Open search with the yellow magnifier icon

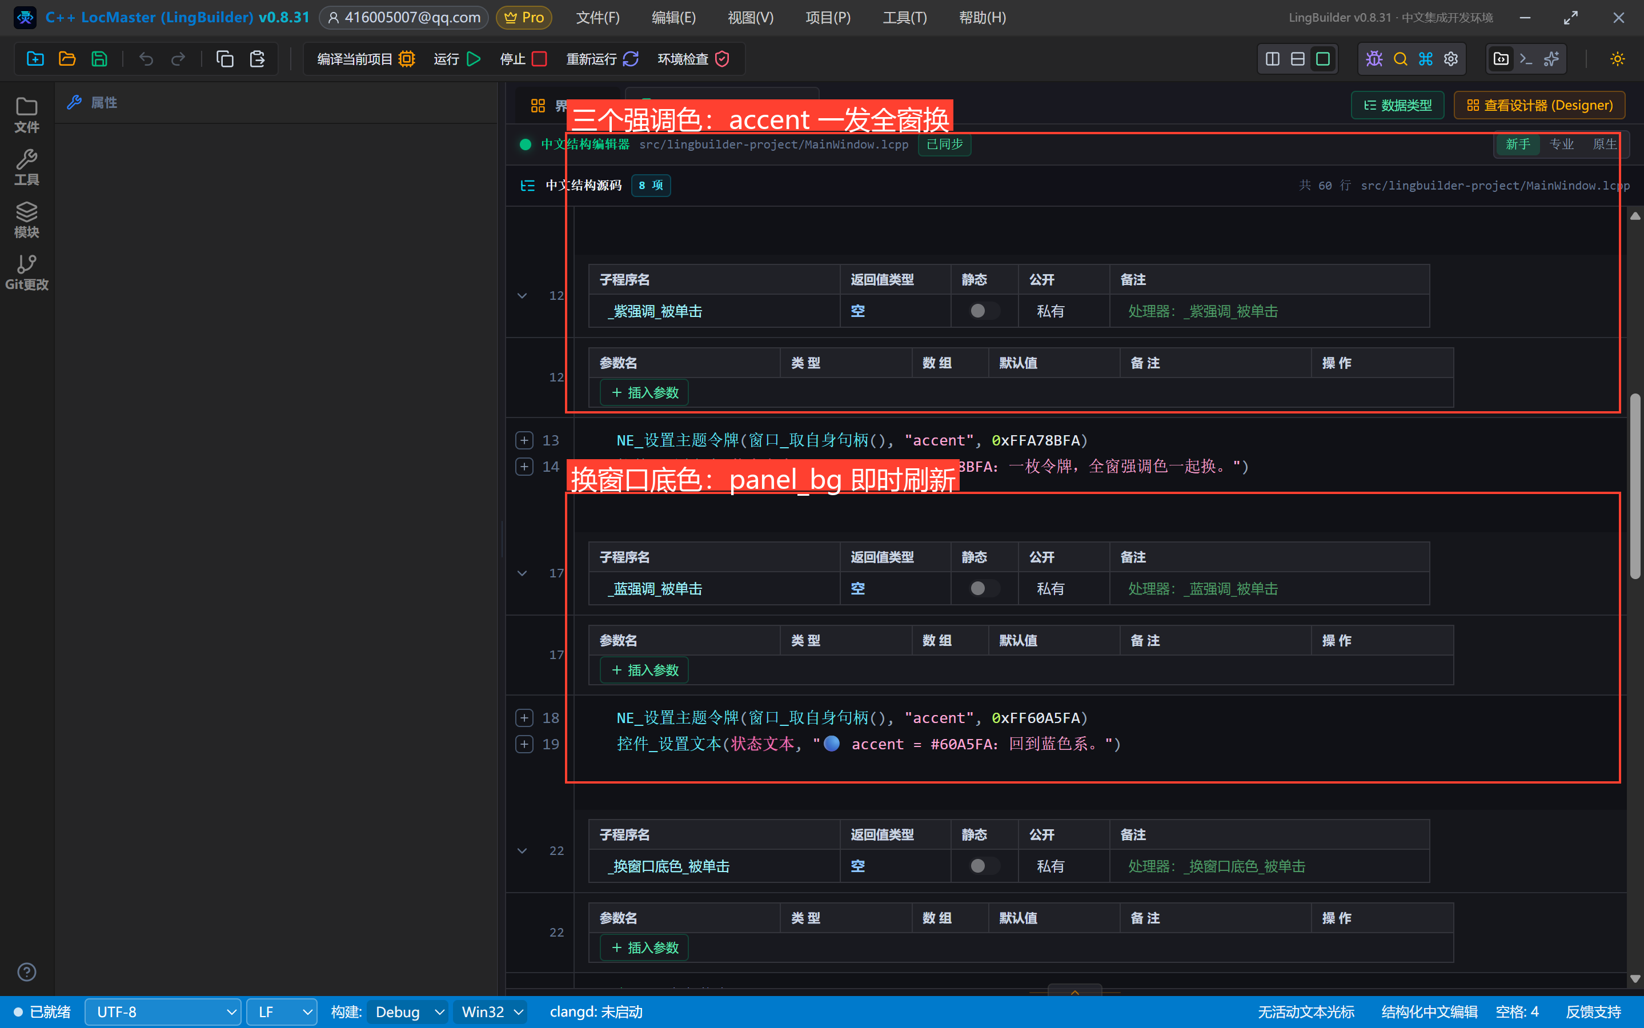pos(1400,59)
